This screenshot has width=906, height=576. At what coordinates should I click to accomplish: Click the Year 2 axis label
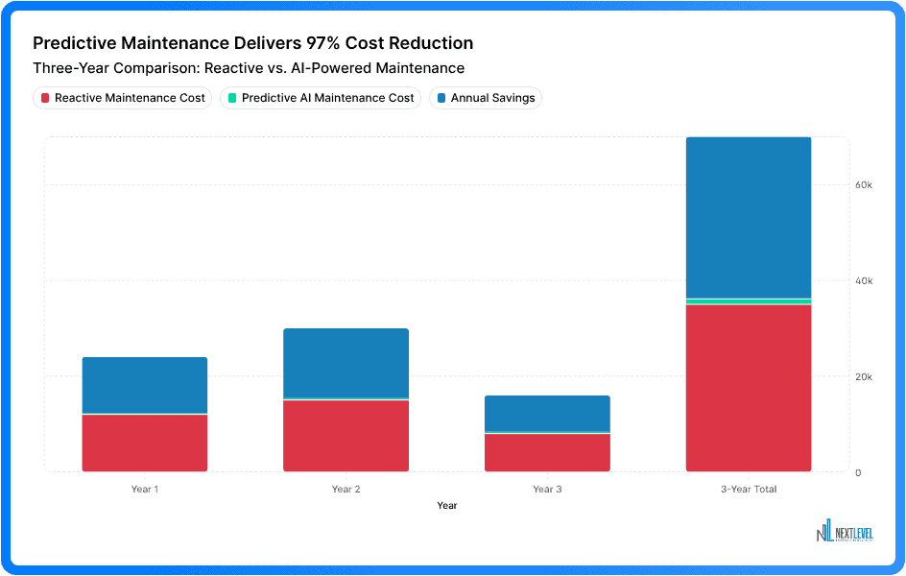(346, 490)
